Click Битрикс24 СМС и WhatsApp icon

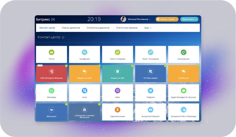[184, 110]
